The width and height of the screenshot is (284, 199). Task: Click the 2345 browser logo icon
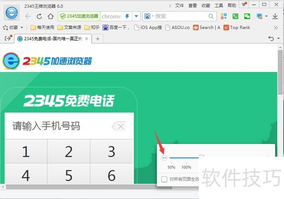coord(12,13)
